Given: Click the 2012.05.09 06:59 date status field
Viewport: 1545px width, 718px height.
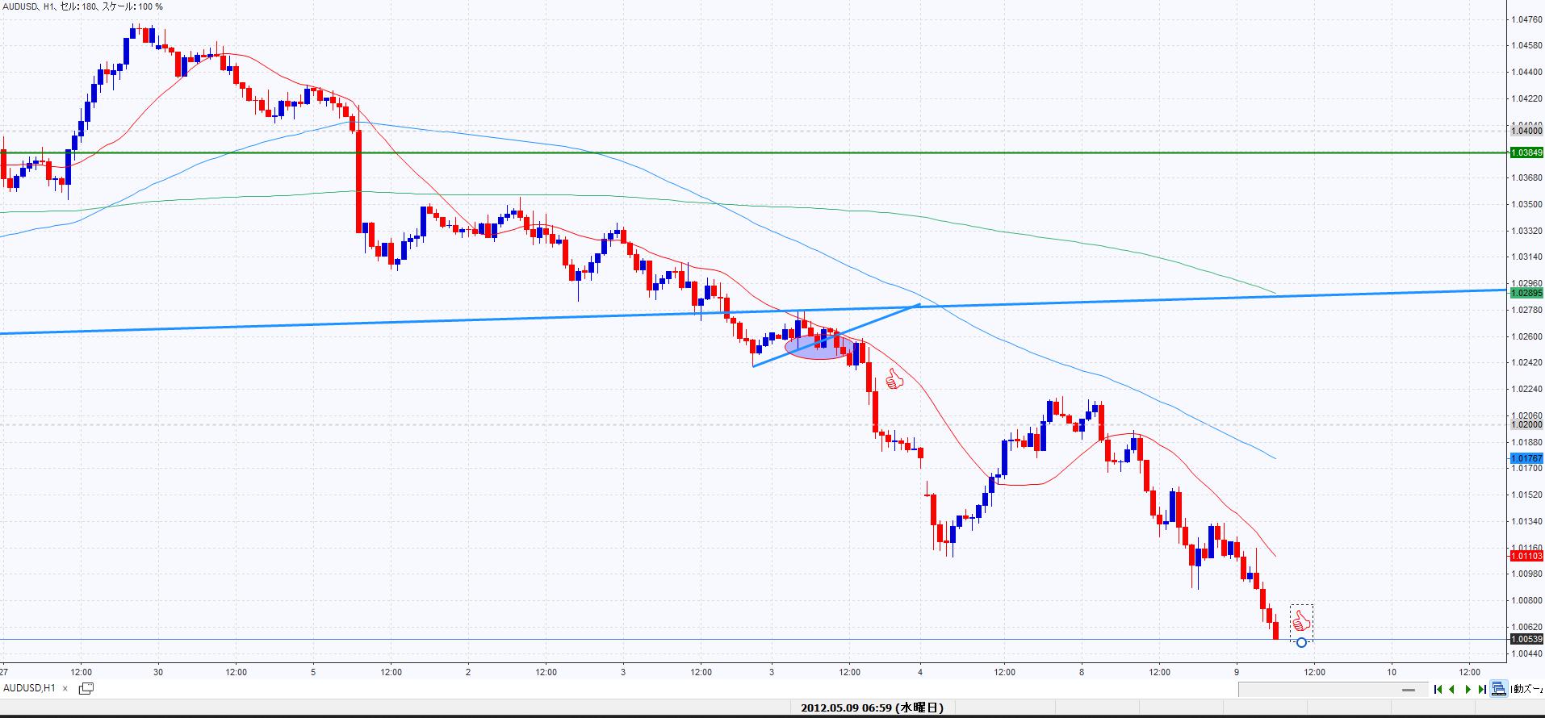Looking at the screenshot, I should (872, 708).
